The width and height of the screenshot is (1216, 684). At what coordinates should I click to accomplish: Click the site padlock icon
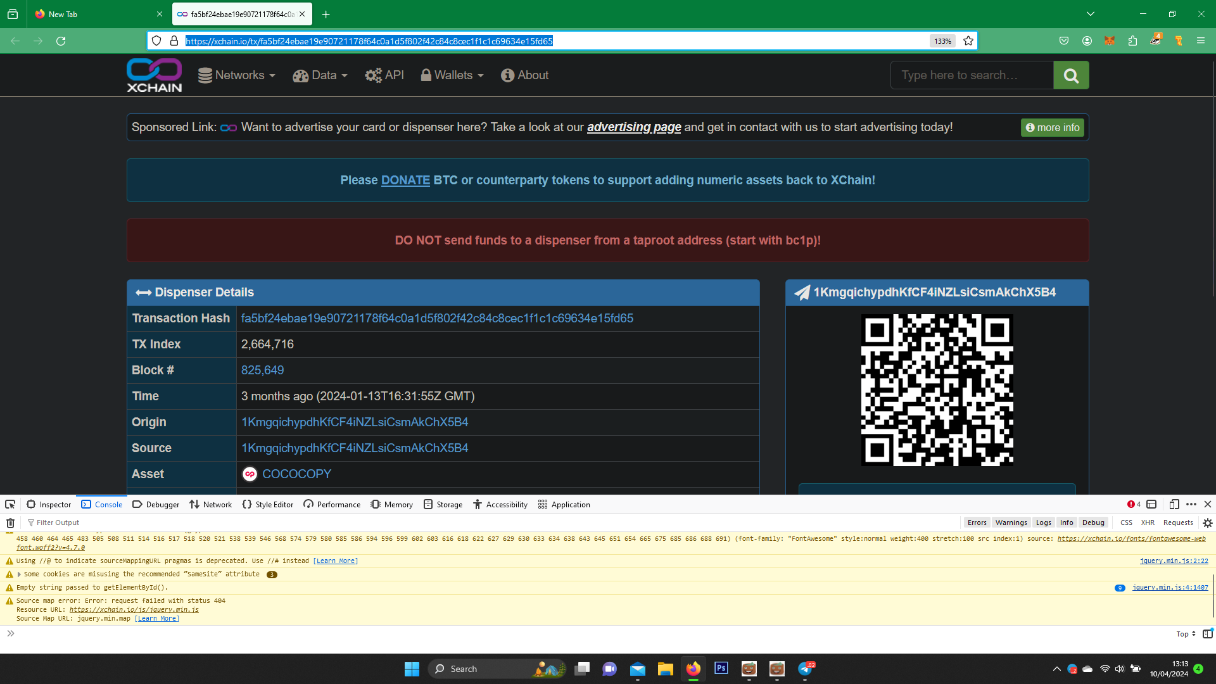click(174, 41)
